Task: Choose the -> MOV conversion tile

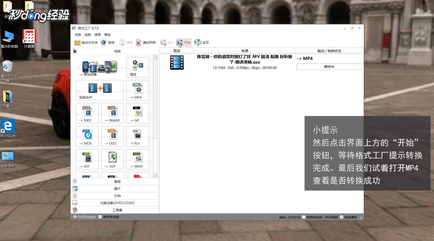Action: point(87,136)
